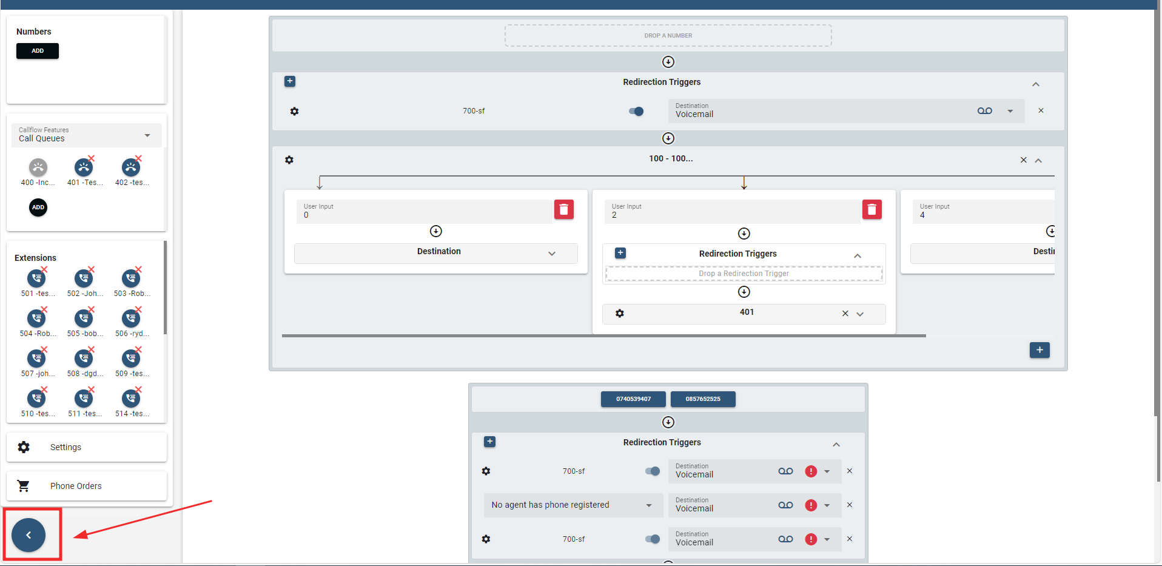Click the ADD button under Numbers
This screenshot has height=566, width=1162.
click(x=38, y=51)
